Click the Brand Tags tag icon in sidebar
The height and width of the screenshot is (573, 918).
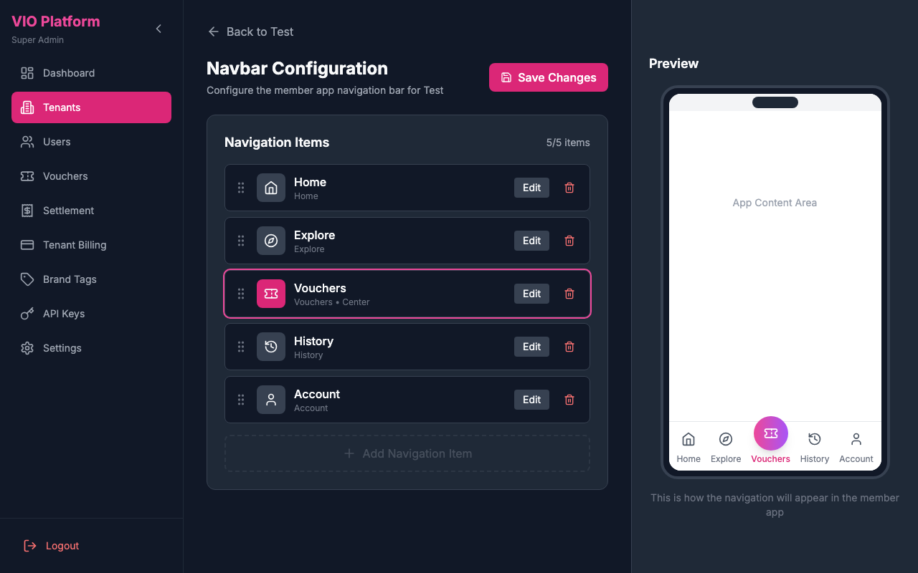(x=27, y=279)
